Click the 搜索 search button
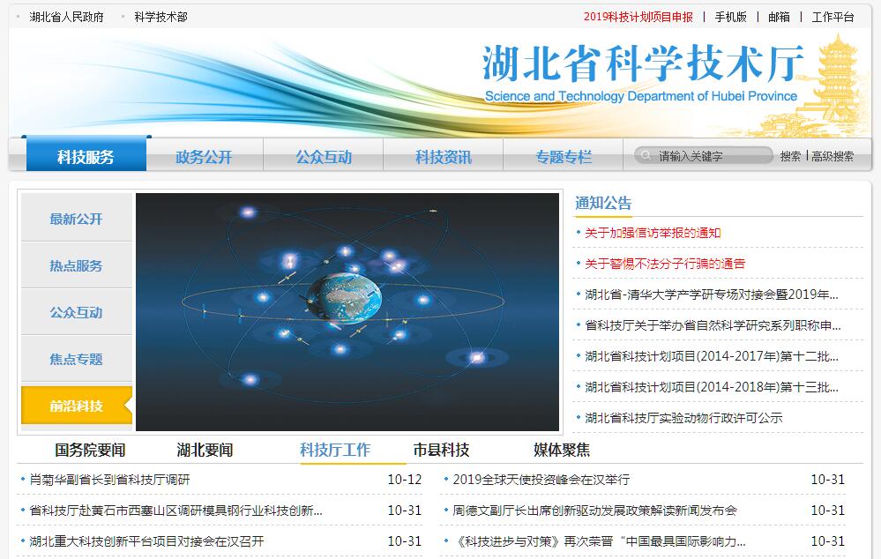 pyautogui.click(x=790, y=156)
